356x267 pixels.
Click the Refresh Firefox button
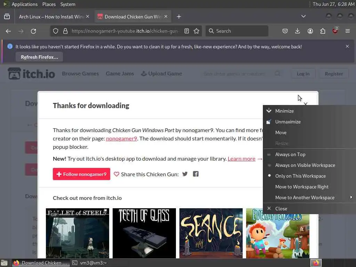39,57
